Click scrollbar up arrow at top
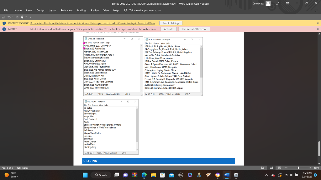This screenshot has height=180, width=321. point(319,34)
